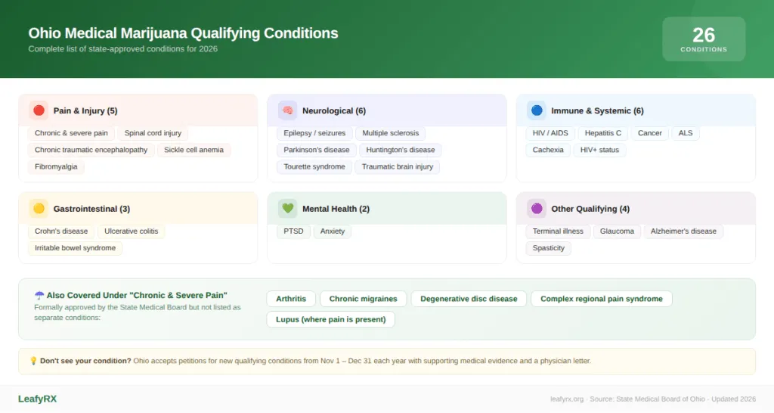Click the red circle Pain & Injury icon

(x=39, y=110)
